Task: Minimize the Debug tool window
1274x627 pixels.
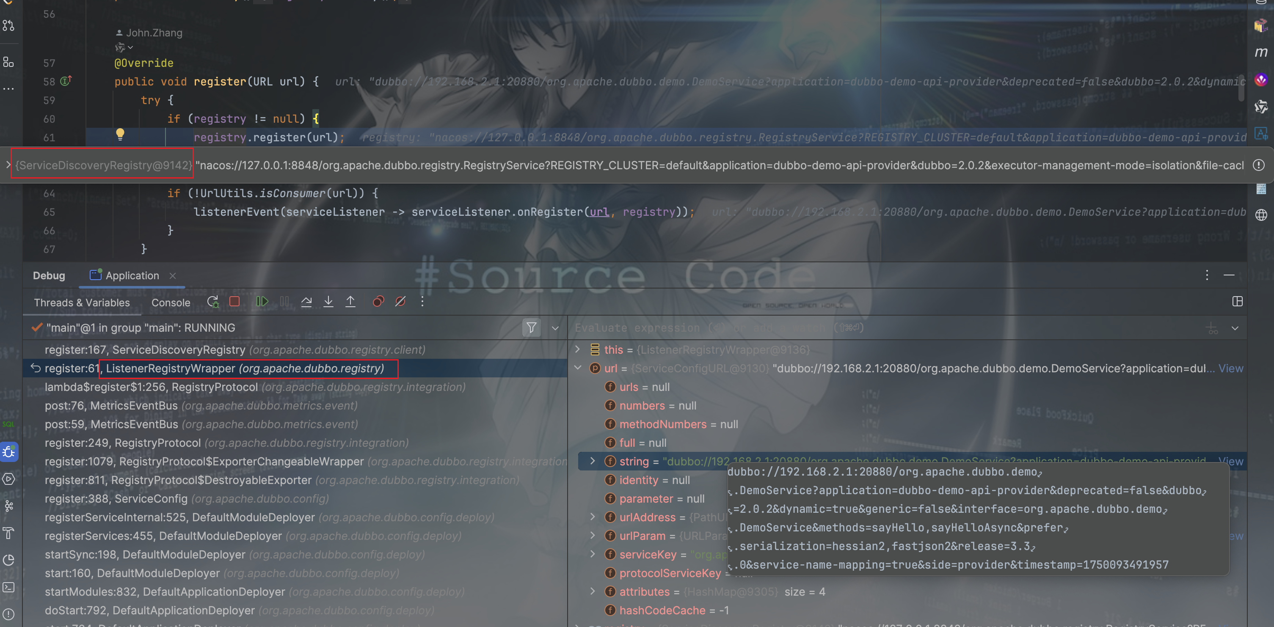Action: tap(1229, 275)
